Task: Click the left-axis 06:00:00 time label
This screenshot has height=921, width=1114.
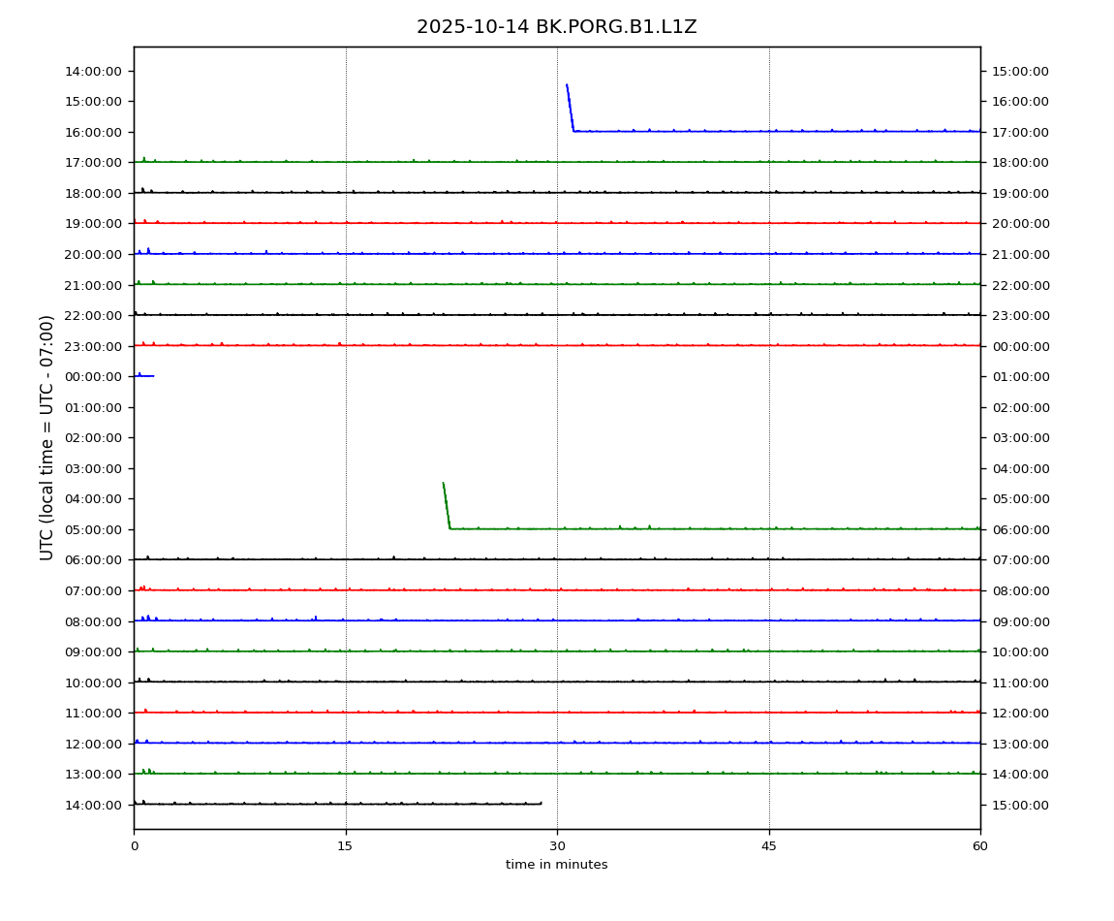Action: [93, 559]
